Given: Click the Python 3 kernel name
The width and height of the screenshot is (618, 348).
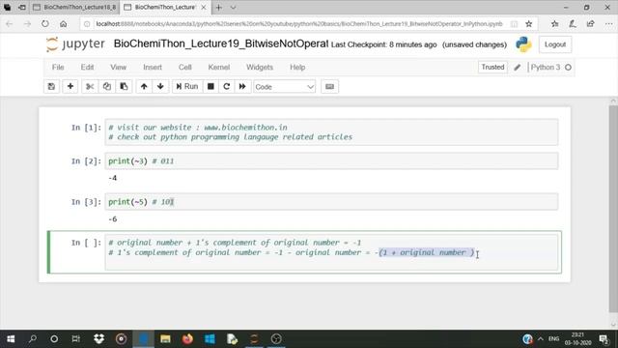Looking at the screenshot, I should [545, 67].
